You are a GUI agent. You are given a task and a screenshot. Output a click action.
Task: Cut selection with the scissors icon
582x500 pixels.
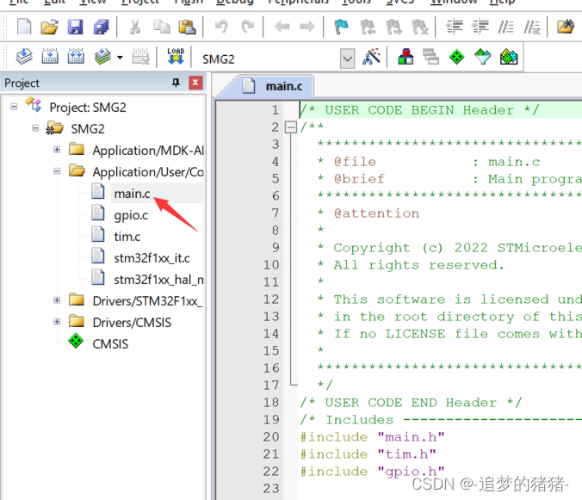pos(135,27)
